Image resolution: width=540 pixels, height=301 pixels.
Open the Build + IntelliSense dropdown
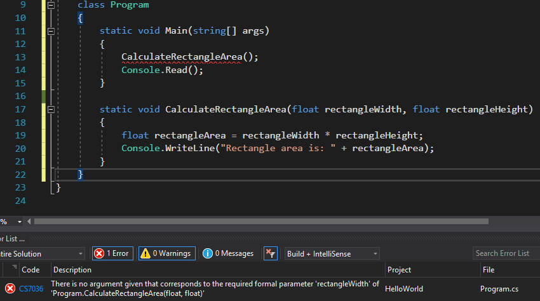[x=332, y=253]
